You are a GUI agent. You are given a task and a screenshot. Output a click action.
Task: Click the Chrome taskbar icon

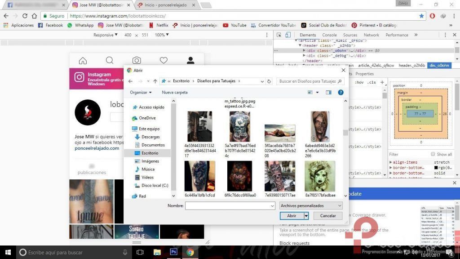point(190,252)
